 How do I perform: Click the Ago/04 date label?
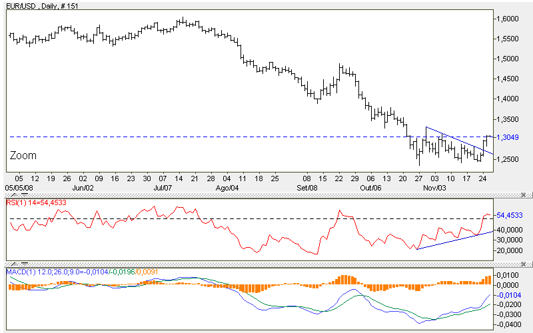pos(227,188)
